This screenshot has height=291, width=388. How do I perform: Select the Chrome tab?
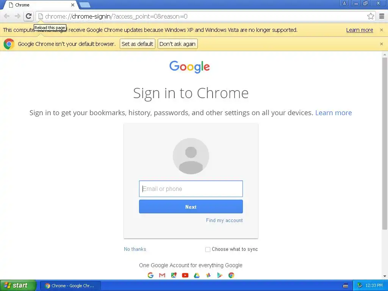pos(42,5)
